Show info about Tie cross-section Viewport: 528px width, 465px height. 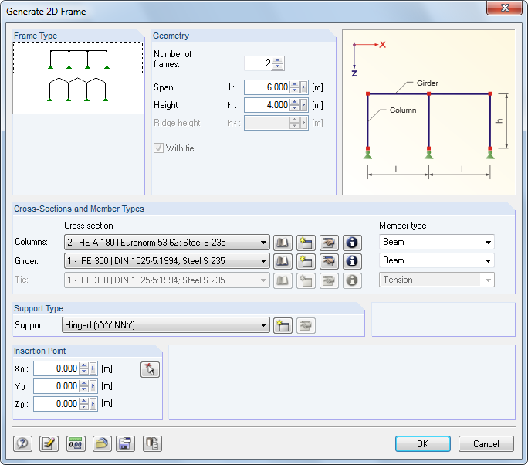[x=352, y=280]
